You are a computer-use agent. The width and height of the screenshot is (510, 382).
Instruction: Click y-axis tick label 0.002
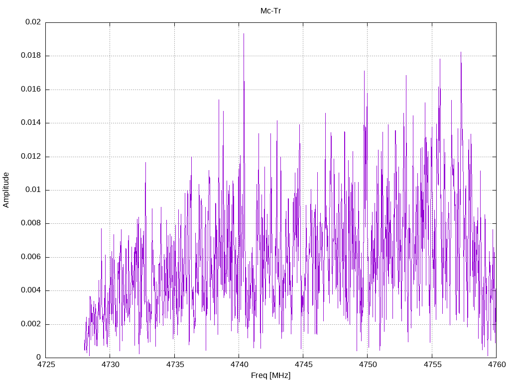pos(31,324)
